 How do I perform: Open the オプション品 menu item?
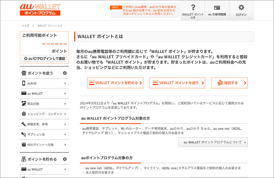[x=44, y=135]
